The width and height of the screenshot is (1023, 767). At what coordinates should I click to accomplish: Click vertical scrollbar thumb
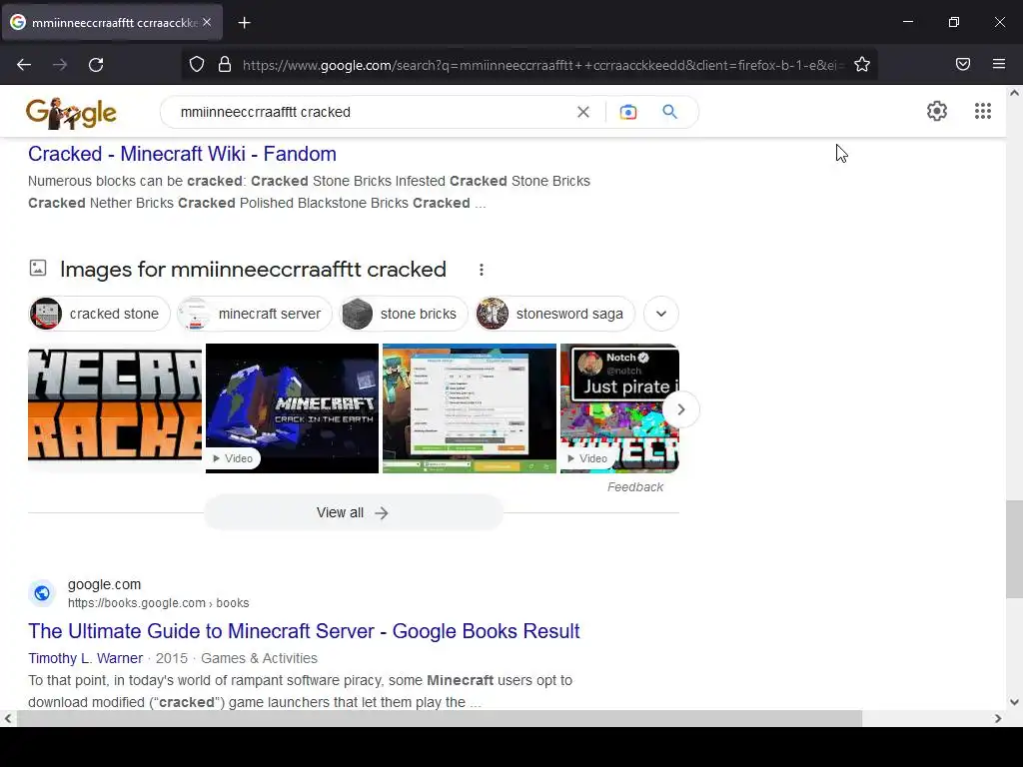tap(1014, 549)
